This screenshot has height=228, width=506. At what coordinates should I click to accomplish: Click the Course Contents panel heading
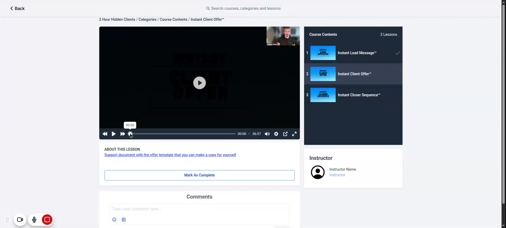click(323, 34)
